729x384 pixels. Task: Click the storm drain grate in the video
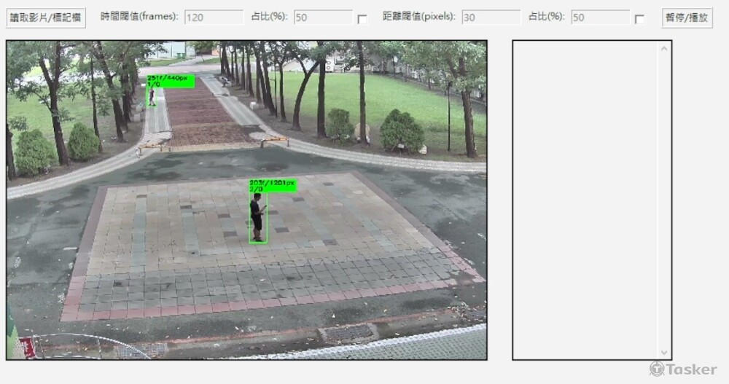coord(348,334)
